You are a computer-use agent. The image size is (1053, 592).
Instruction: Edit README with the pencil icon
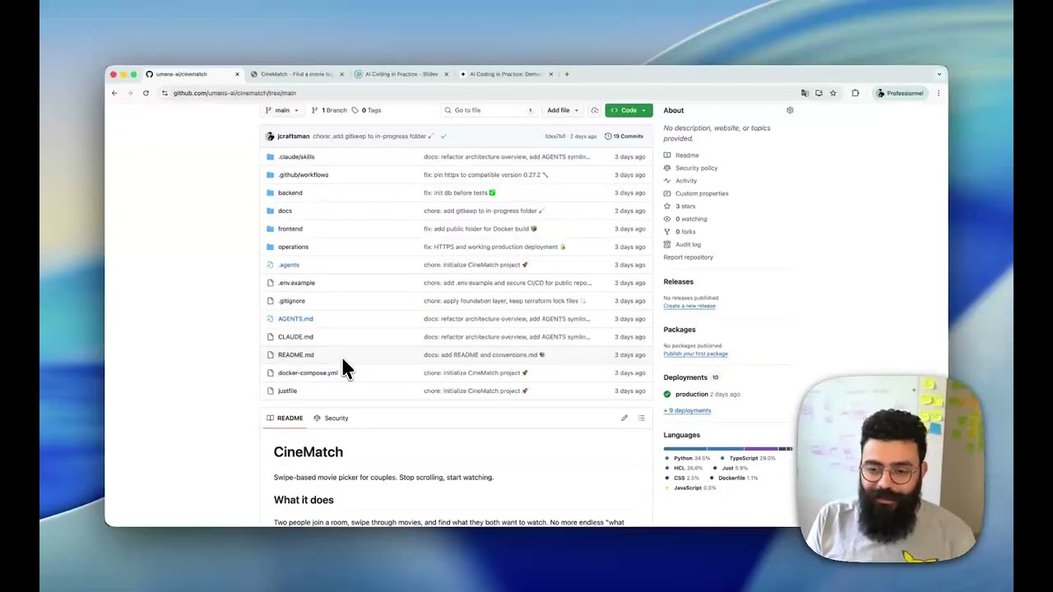(624, 419)
